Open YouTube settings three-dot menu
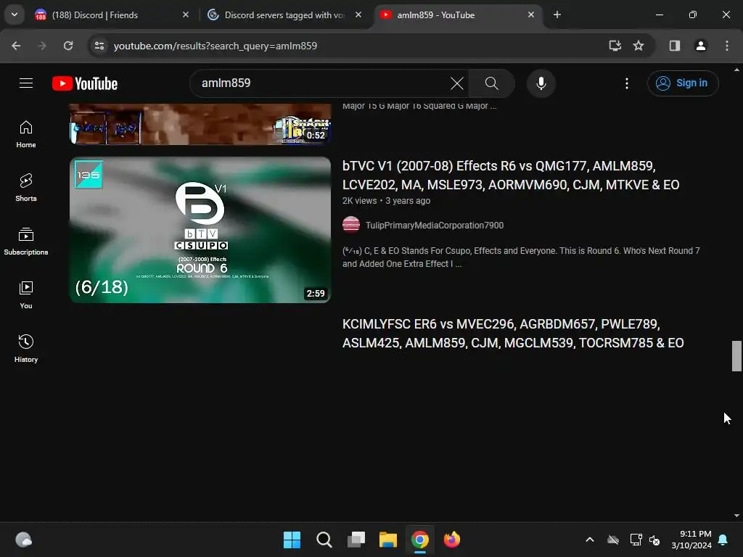 click(626, 83)
